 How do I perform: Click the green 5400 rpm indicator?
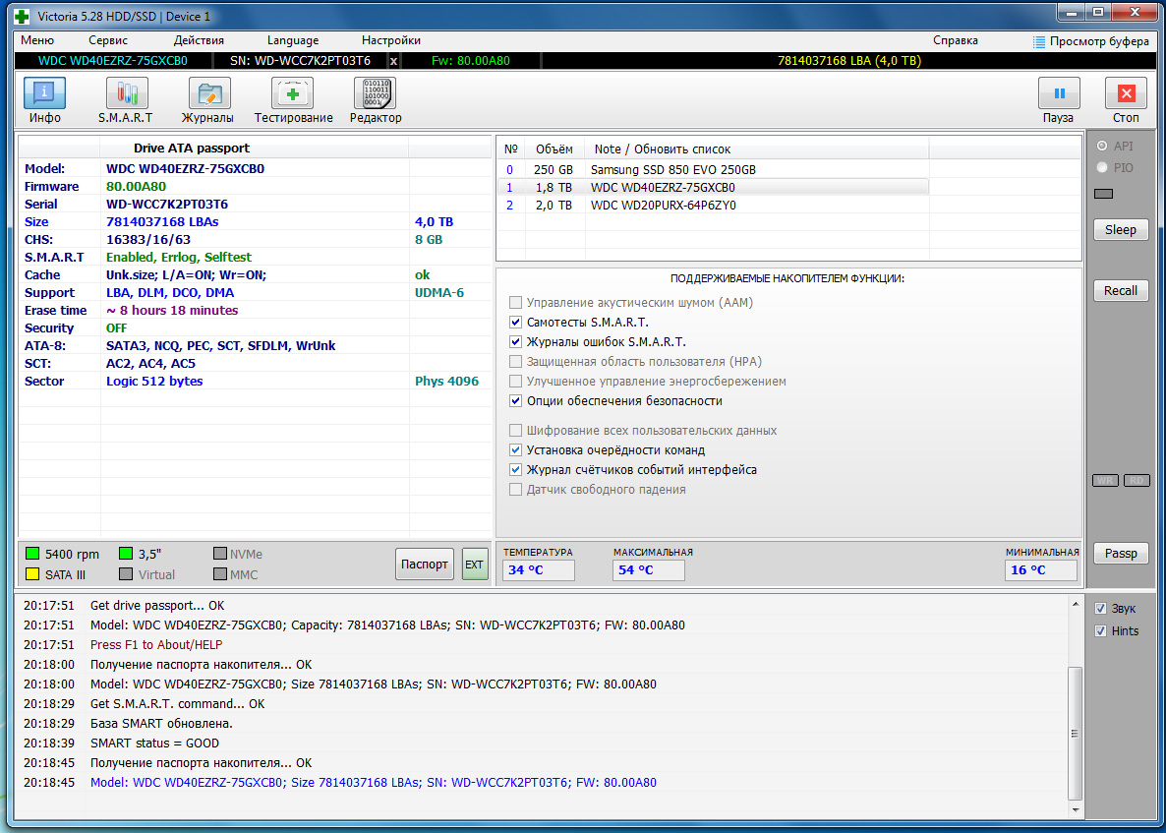click(x=32, y=554)
